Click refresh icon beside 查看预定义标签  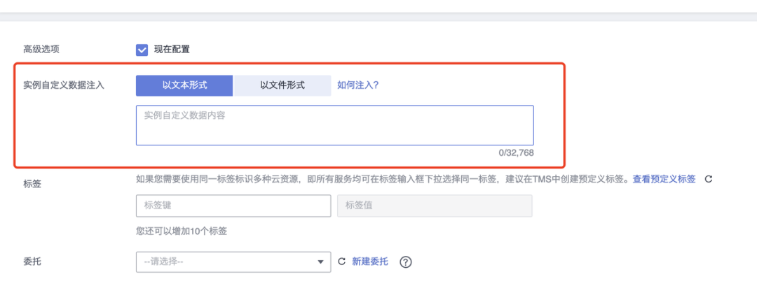(709, 180)
